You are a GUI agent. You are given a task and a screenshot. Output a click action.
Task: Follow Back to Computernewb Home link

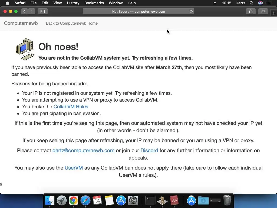(72, 23)
